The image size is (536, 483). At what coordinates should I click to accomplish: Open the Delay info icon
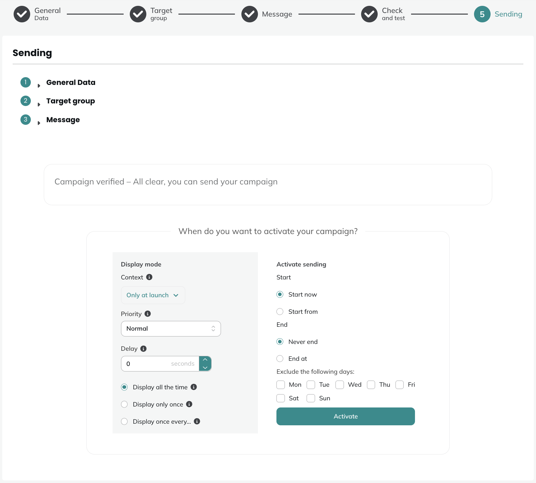tap(143, 348)
